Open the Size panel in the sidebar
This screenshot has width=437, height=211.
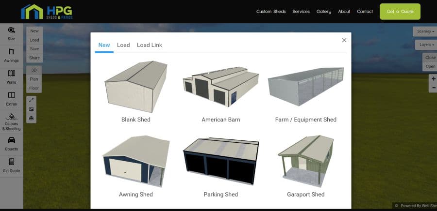(12, 34)
